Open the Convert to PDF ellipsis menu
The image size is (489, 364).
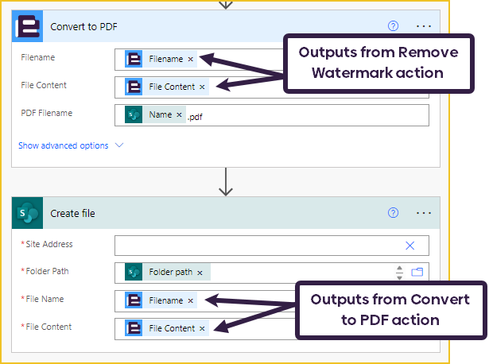pos(424,26)
